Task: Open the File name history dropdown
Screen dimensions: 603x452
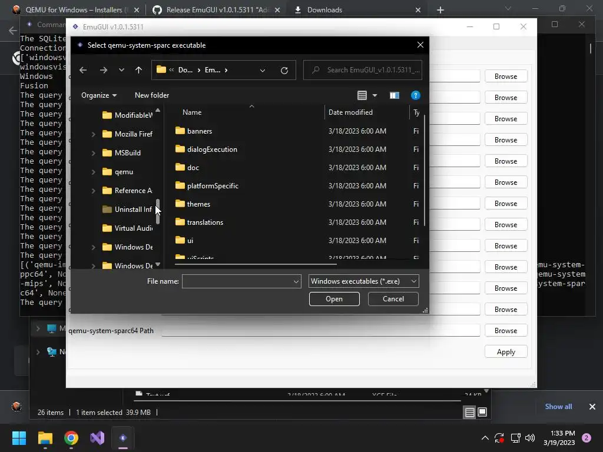Action: pyautogui.click(x=296, y=281)
